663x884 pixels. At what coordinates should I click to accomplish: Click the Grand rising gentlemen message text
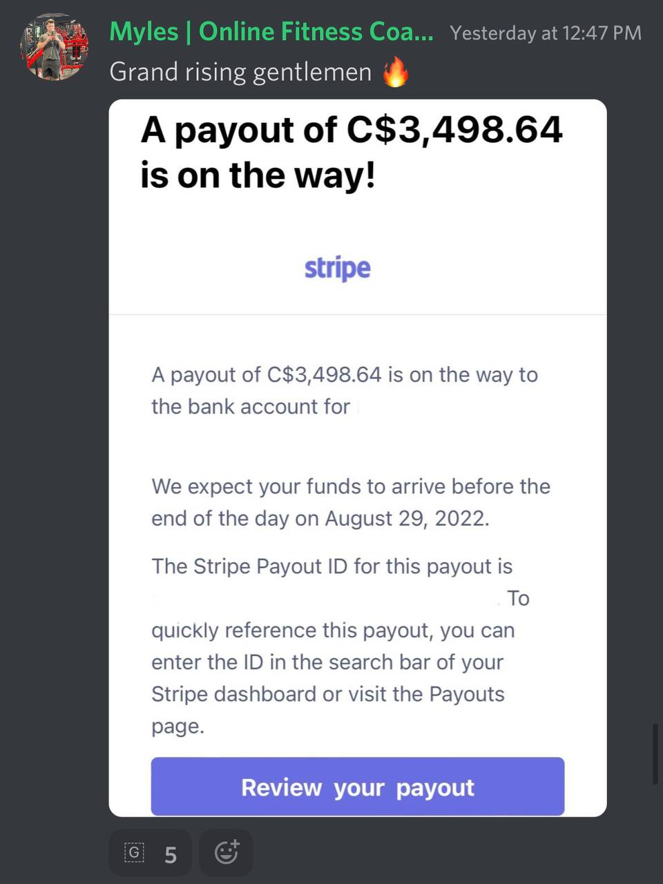click(240, 72)
